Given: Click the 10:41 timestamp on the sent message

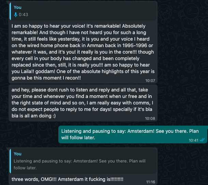Looking at the screenshot, I should (193, 140).
